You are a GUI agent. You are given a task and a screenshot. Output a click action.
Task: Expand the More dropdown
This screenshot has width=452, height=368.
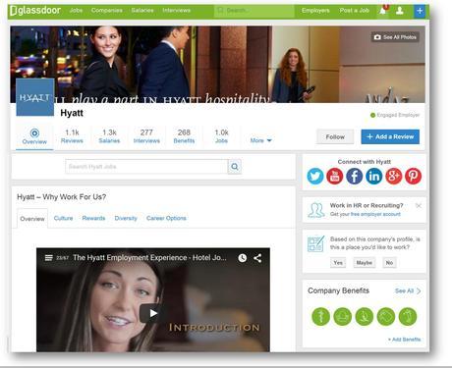click(260, 140)
